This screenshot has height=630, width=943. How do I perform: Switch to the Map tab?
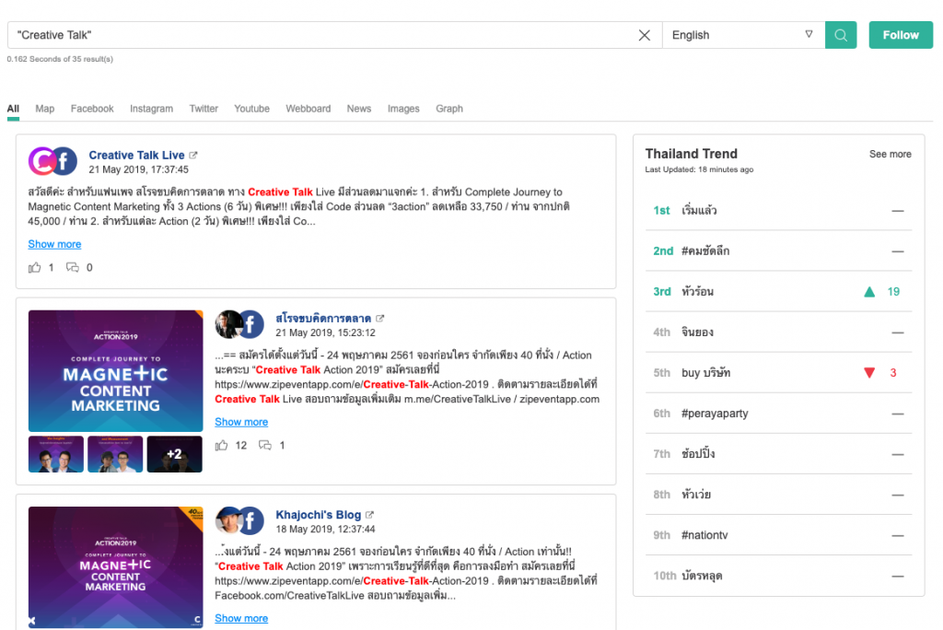click(x=44, y=109)
